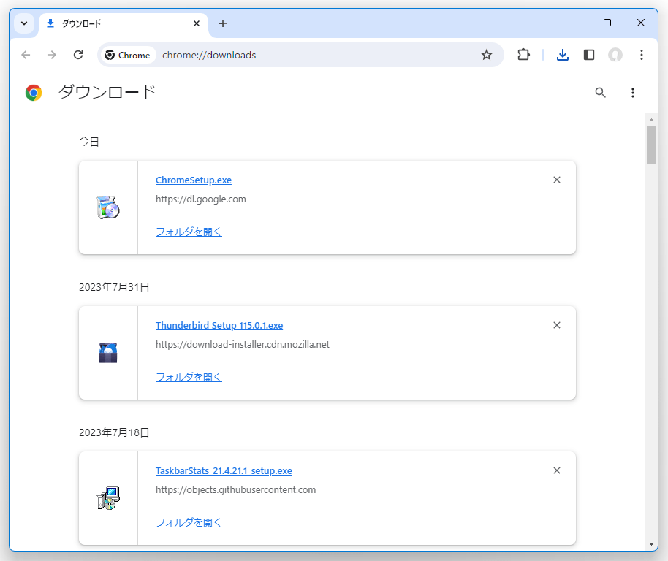Click the bookmark star icon
The image size is (668, 561).
tap(487, 55)
